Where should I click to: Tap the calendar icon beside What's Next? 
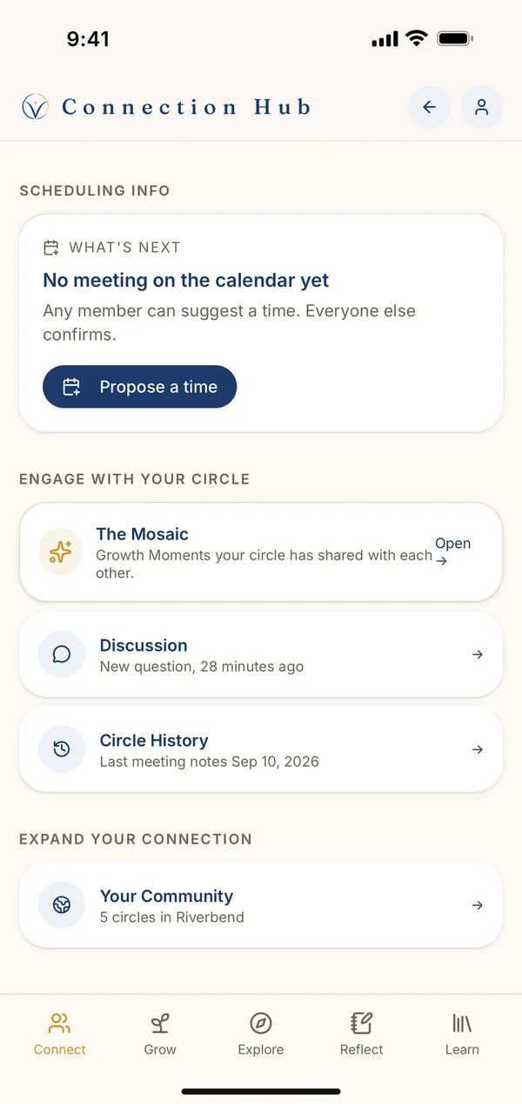click(51, 248)
